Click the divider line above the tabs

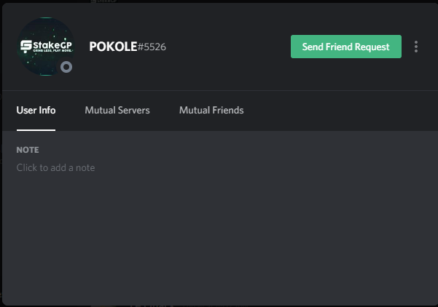(x=219, y=90)
